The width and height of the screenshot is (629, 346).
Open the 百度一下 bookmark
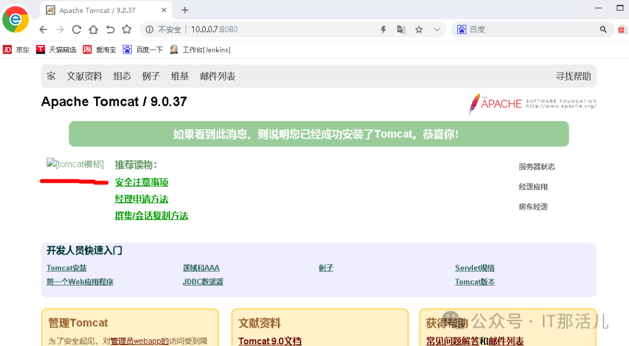[x=143, y=50]
